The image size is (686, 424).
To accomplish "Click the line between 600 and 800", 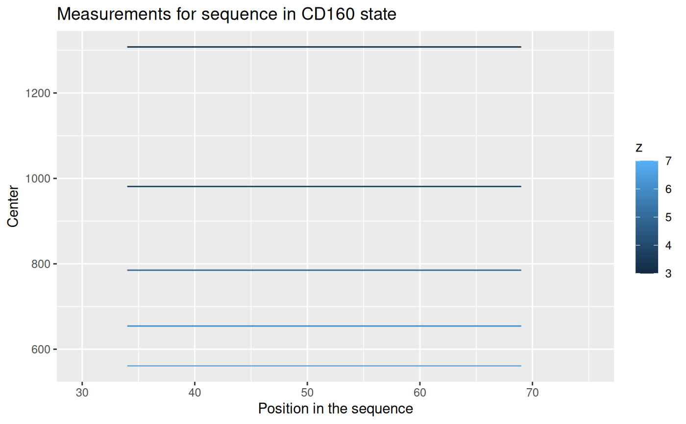I will (x=324, y=326).
